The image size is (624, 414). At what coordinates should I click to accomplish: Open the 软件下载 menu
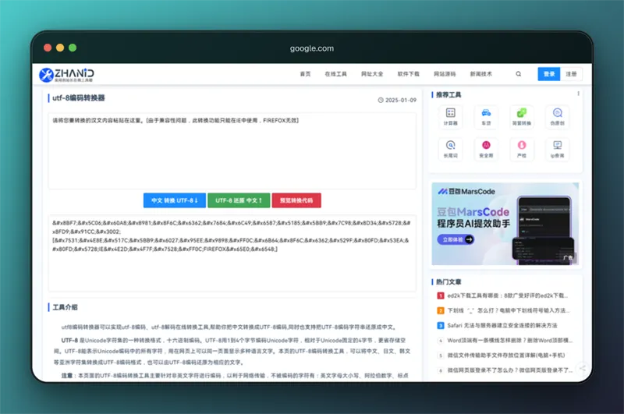408,74
